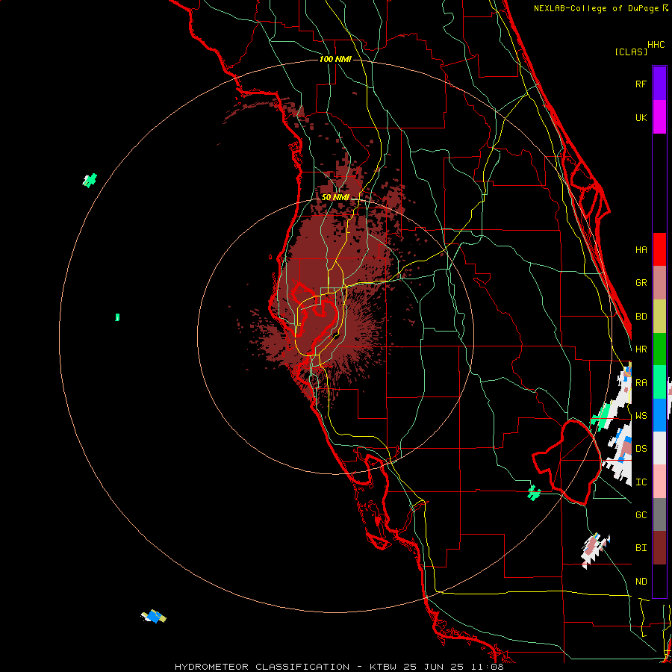Click the red HA legend color swatch
The height and width of the screenshot is (672, 672).
(659, 249)
